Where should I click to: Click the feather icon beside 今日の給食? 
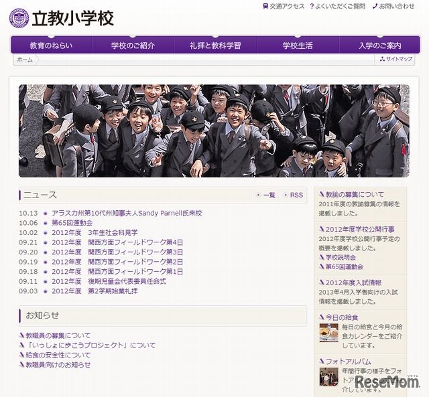tap(322, 317)
